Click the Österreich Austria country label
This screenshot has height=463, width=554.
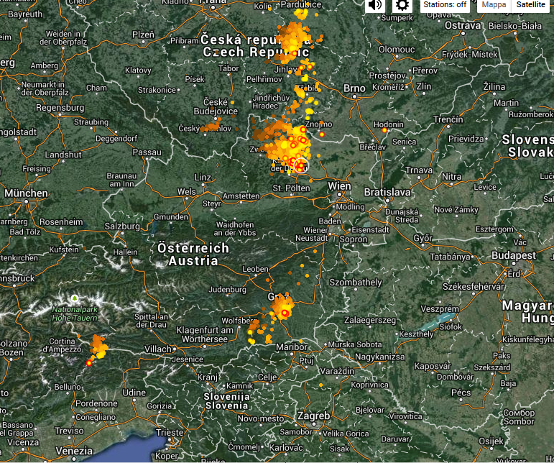point(193,255)
